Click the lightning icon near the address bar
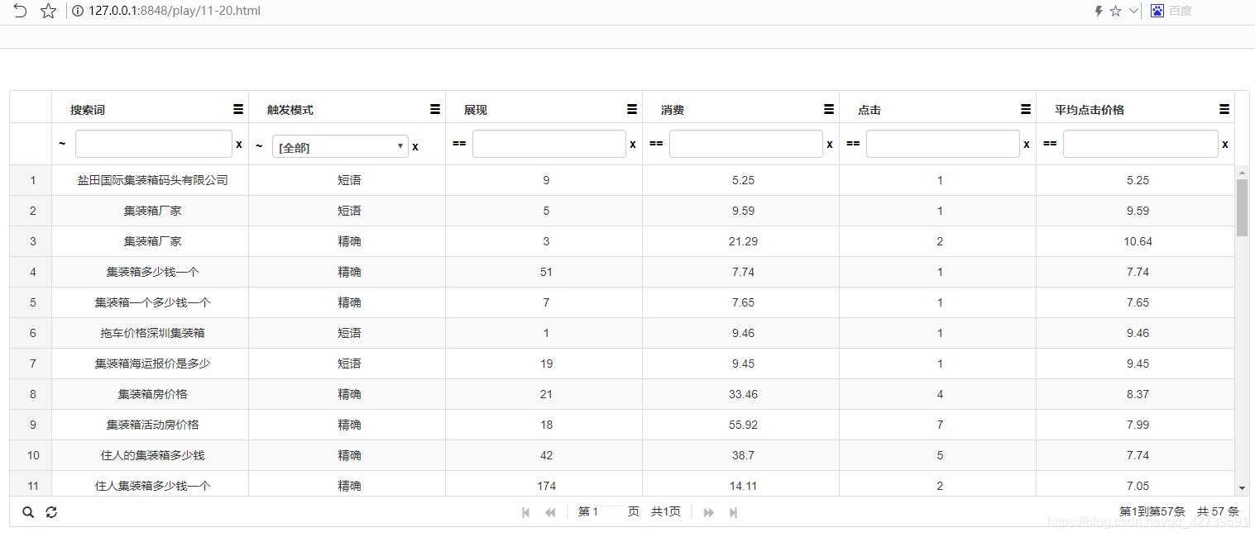The height and width of the screenshot is (537, 1255). point(1099,11)
